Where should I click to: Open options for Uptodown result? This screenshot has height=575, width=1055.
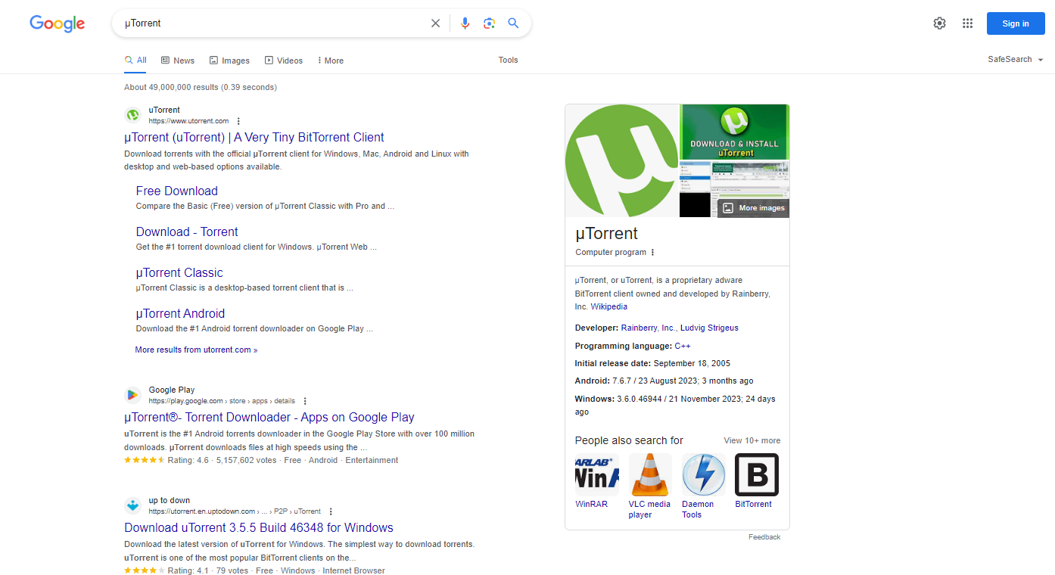tap(331, 511)
